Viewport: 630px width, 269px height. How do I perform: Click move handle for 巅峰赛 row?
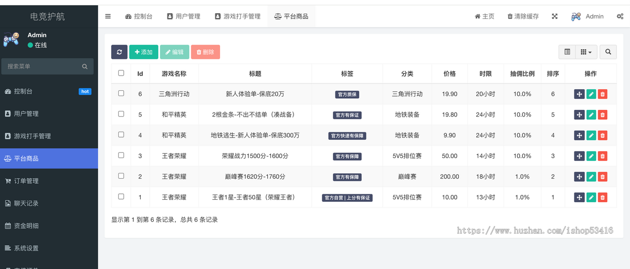(x=579, y=177)
